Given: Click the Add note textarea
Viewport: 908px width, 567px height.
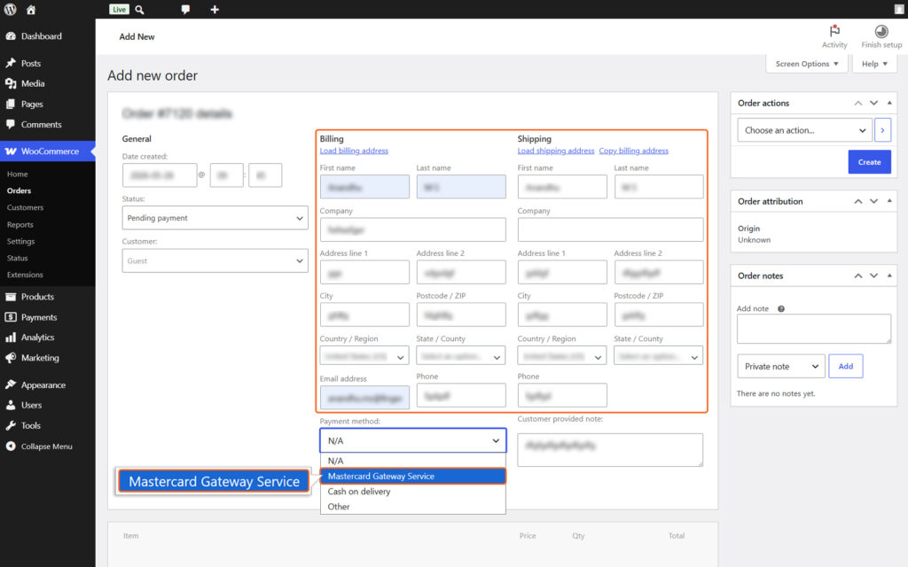Looking at the screenshot, I should click(x=814, y=329).
